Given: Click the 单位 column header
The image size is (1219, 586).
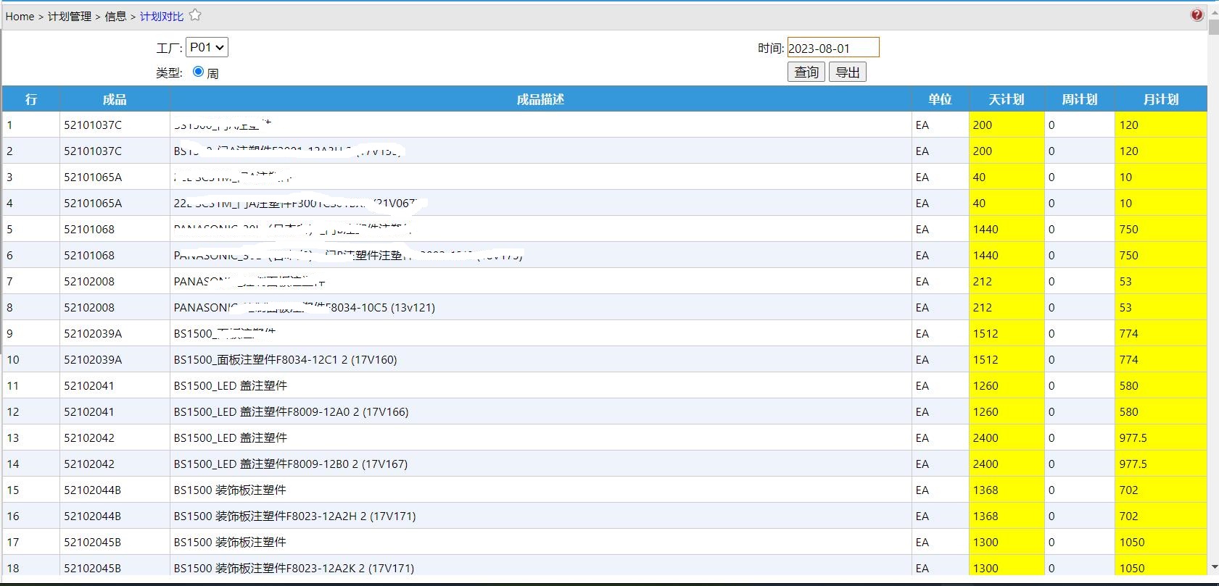Looking at the screenshot, I should pos(940,99).
